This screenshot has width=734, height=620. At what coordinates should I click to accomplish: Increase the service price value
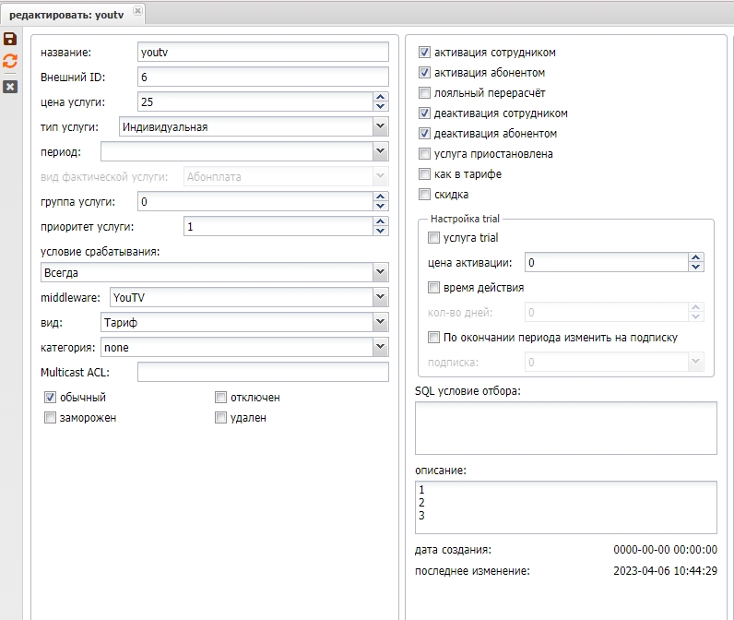[x=381, y=97]
